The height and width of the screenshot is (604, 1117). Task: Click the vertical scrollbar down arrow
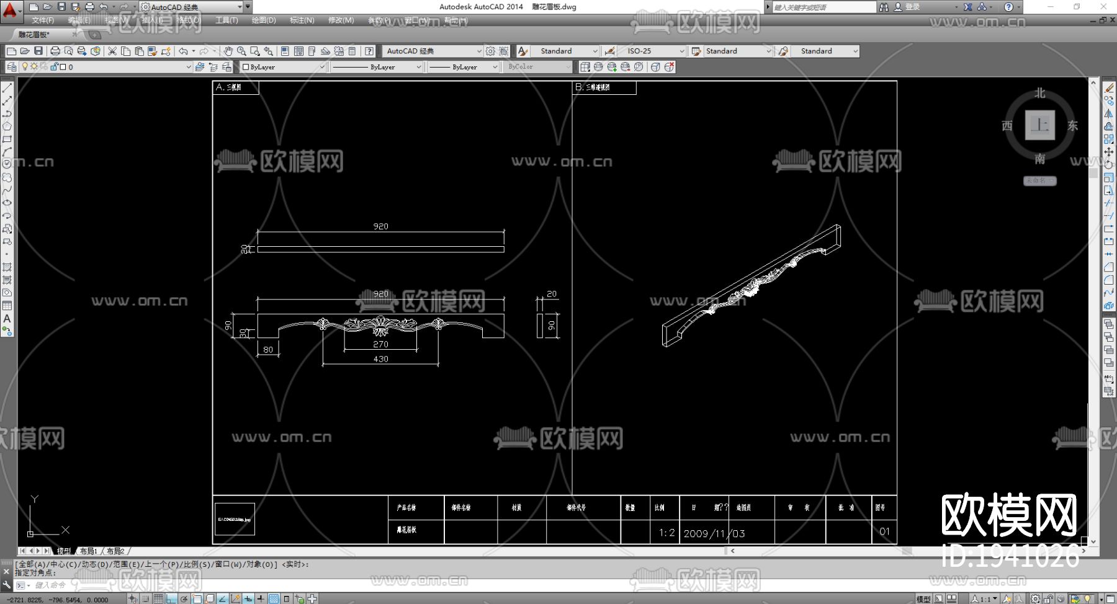[x=1093, y=541]
